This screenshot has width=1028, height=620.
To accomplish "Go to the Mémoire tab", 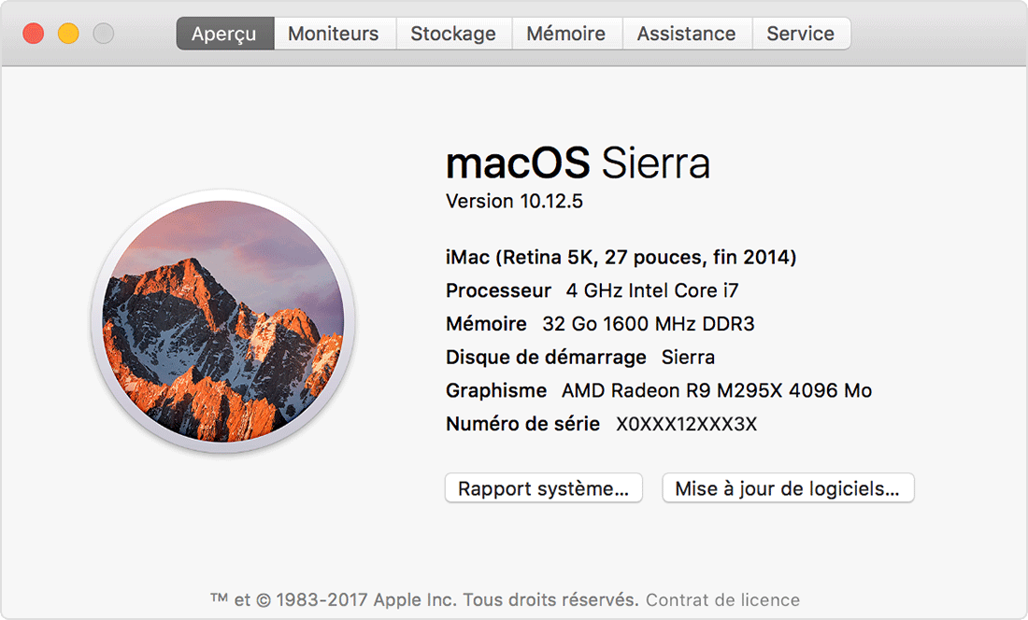I will click(565, 34).
